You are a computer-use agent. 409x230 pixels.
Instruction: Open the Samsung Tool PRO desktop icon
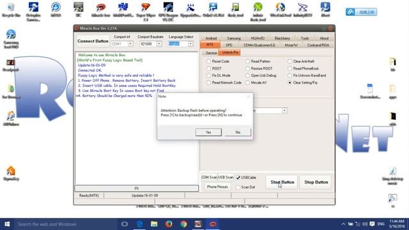11,39
